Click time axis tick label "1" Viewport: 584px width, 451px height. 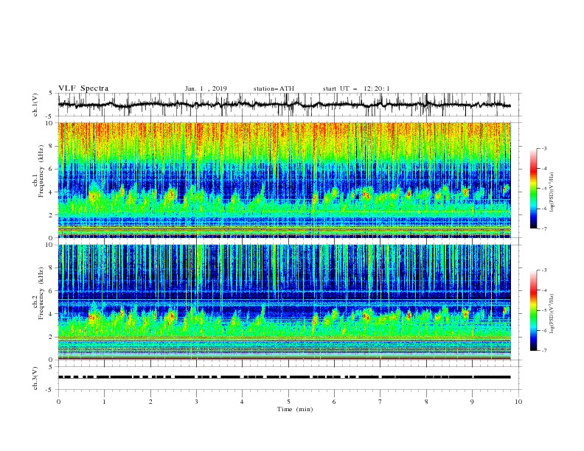[104, 402]
